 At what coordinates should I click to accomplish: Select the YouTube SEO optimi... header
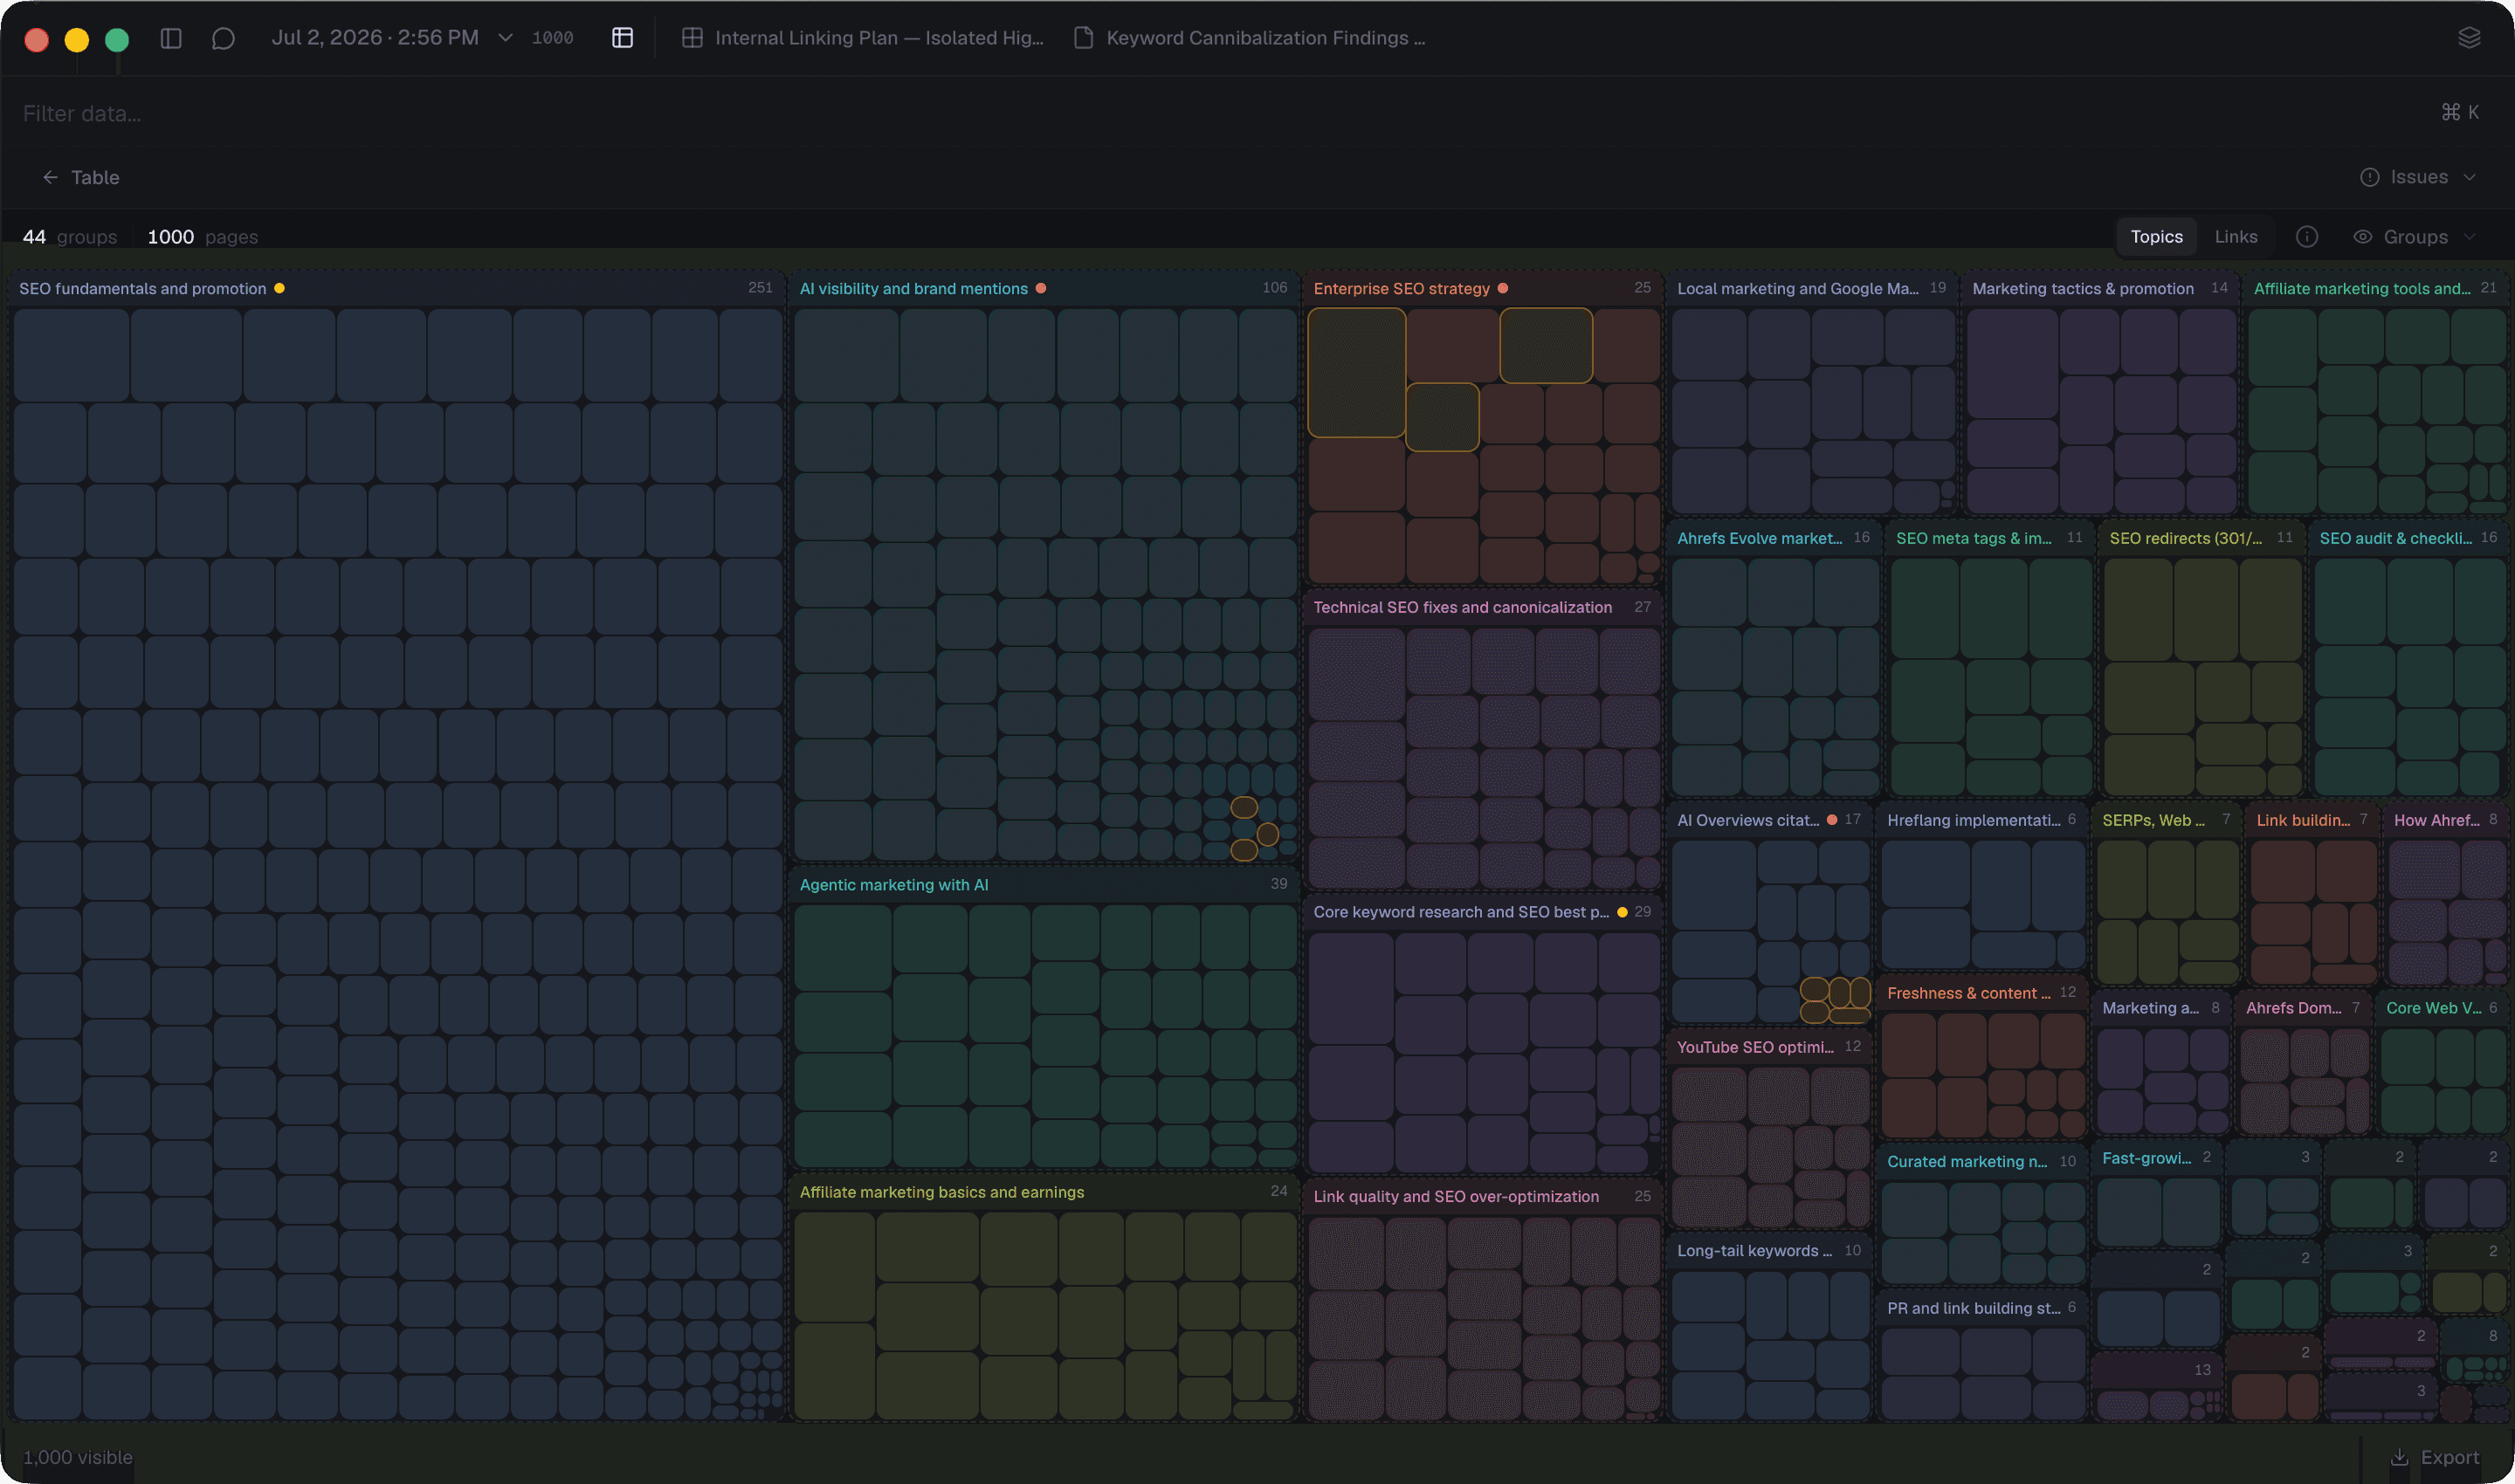(x=1768, y=1047)
